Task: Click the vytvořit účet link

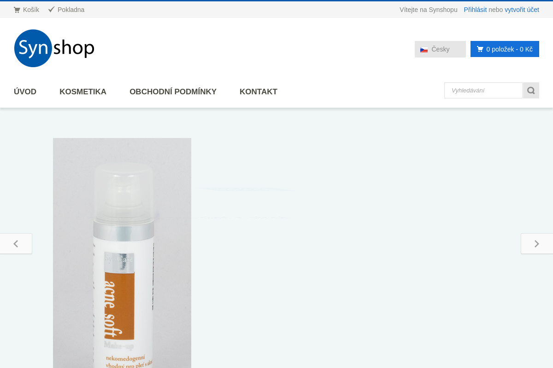Action: click(522, 10)
